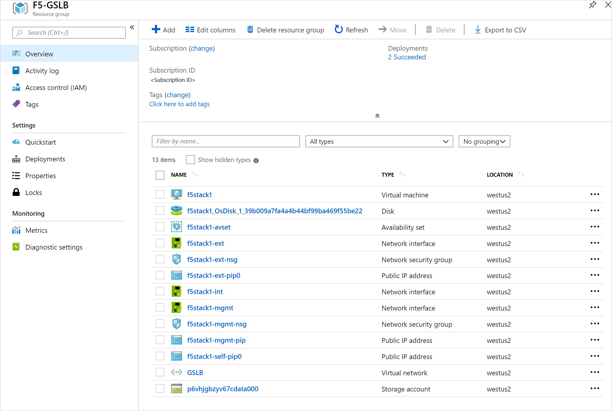This screenshot has height=411, width=612.
Task: Click the Public IP address icon f5stack1-ext-pip0
Action: click(x=176, y=275)
